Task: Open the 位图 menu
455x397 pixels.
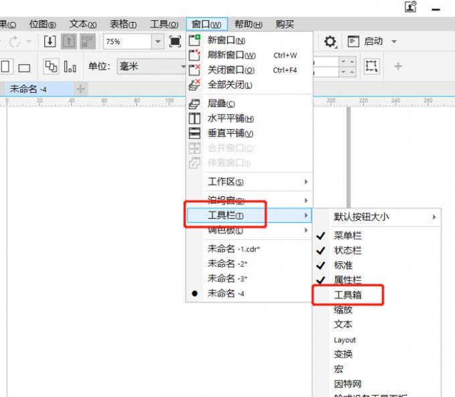Action: pyautogui.click(x=43, y=24)
